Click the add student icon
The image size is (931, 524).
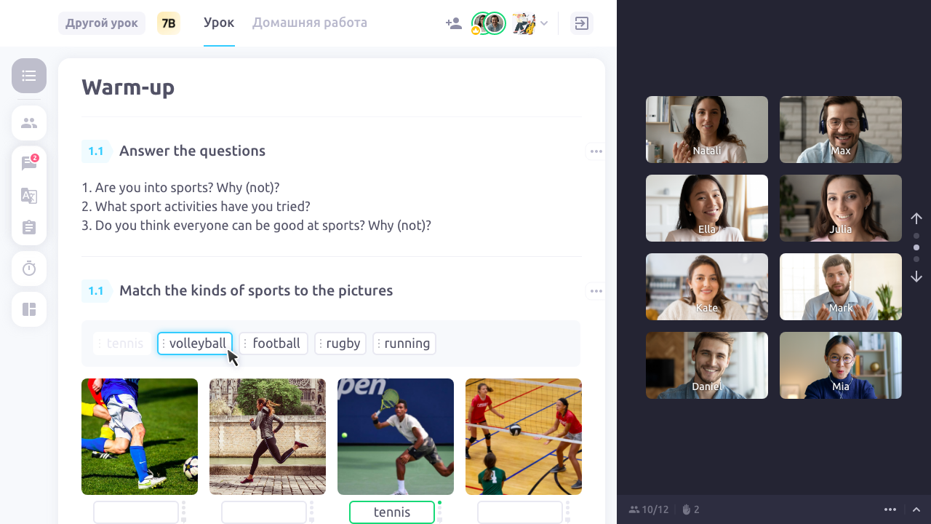click(454, 23)
